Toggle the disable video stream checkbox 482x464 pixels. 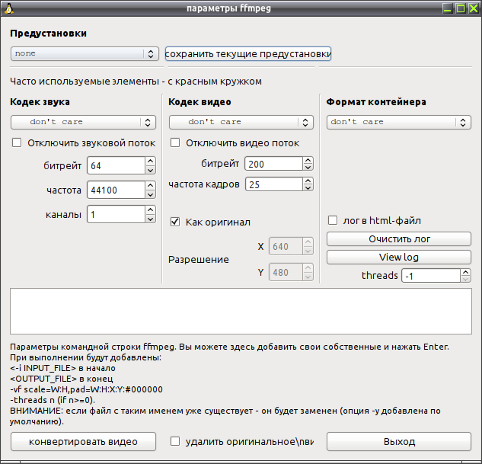175,142
